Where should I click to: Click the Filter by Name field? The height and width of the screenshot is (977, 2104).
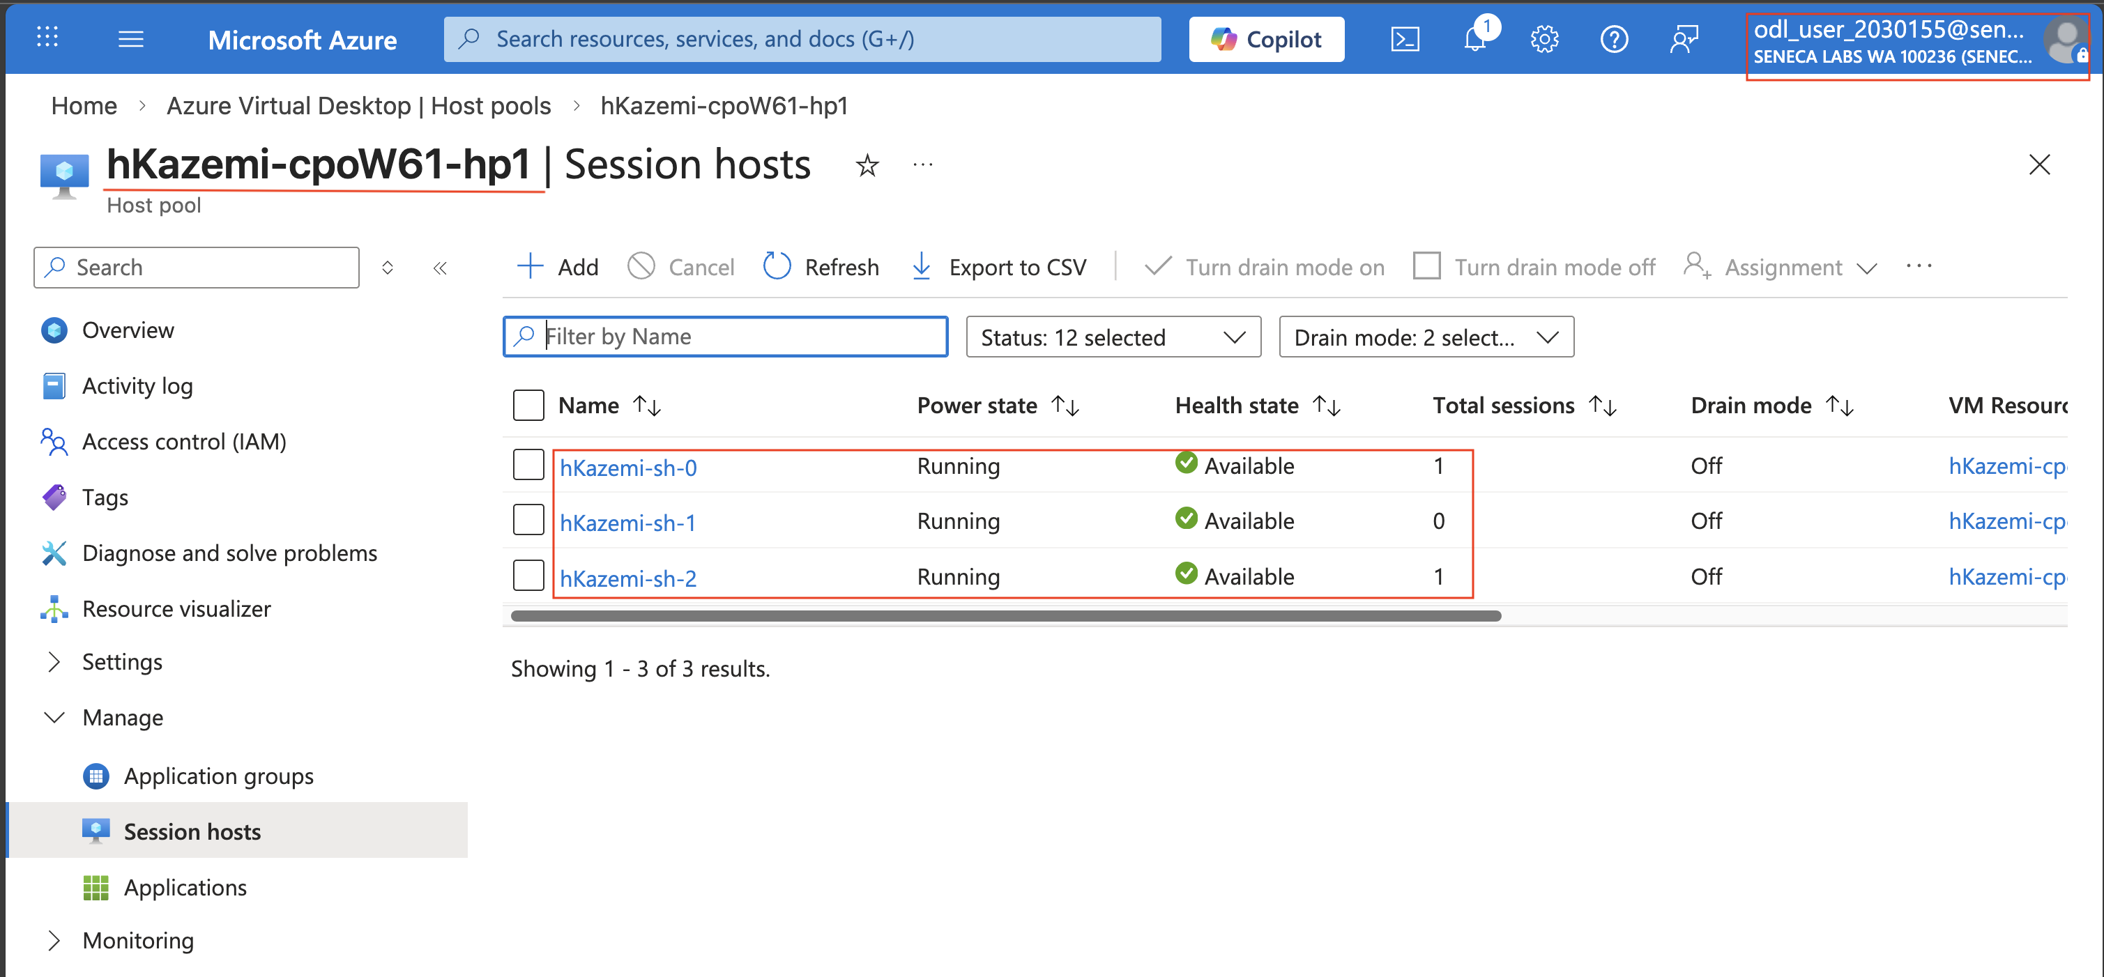(x=725, y=337)
